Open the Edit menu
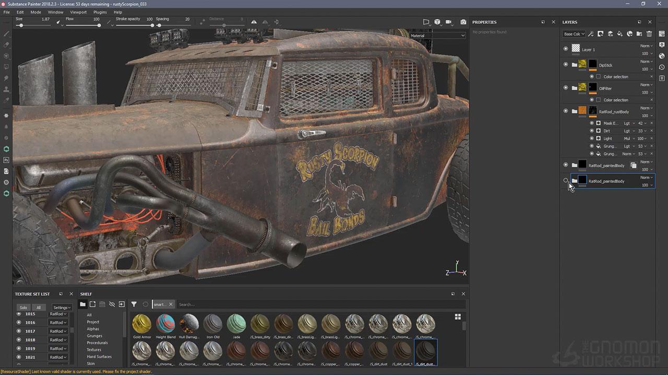This screenshot has width=668, height=375. click(x=20, y=12)
